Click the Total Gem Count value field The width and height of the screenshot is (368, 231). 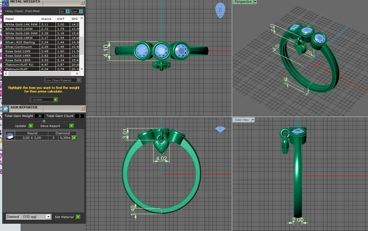click(x=80, y=116)
